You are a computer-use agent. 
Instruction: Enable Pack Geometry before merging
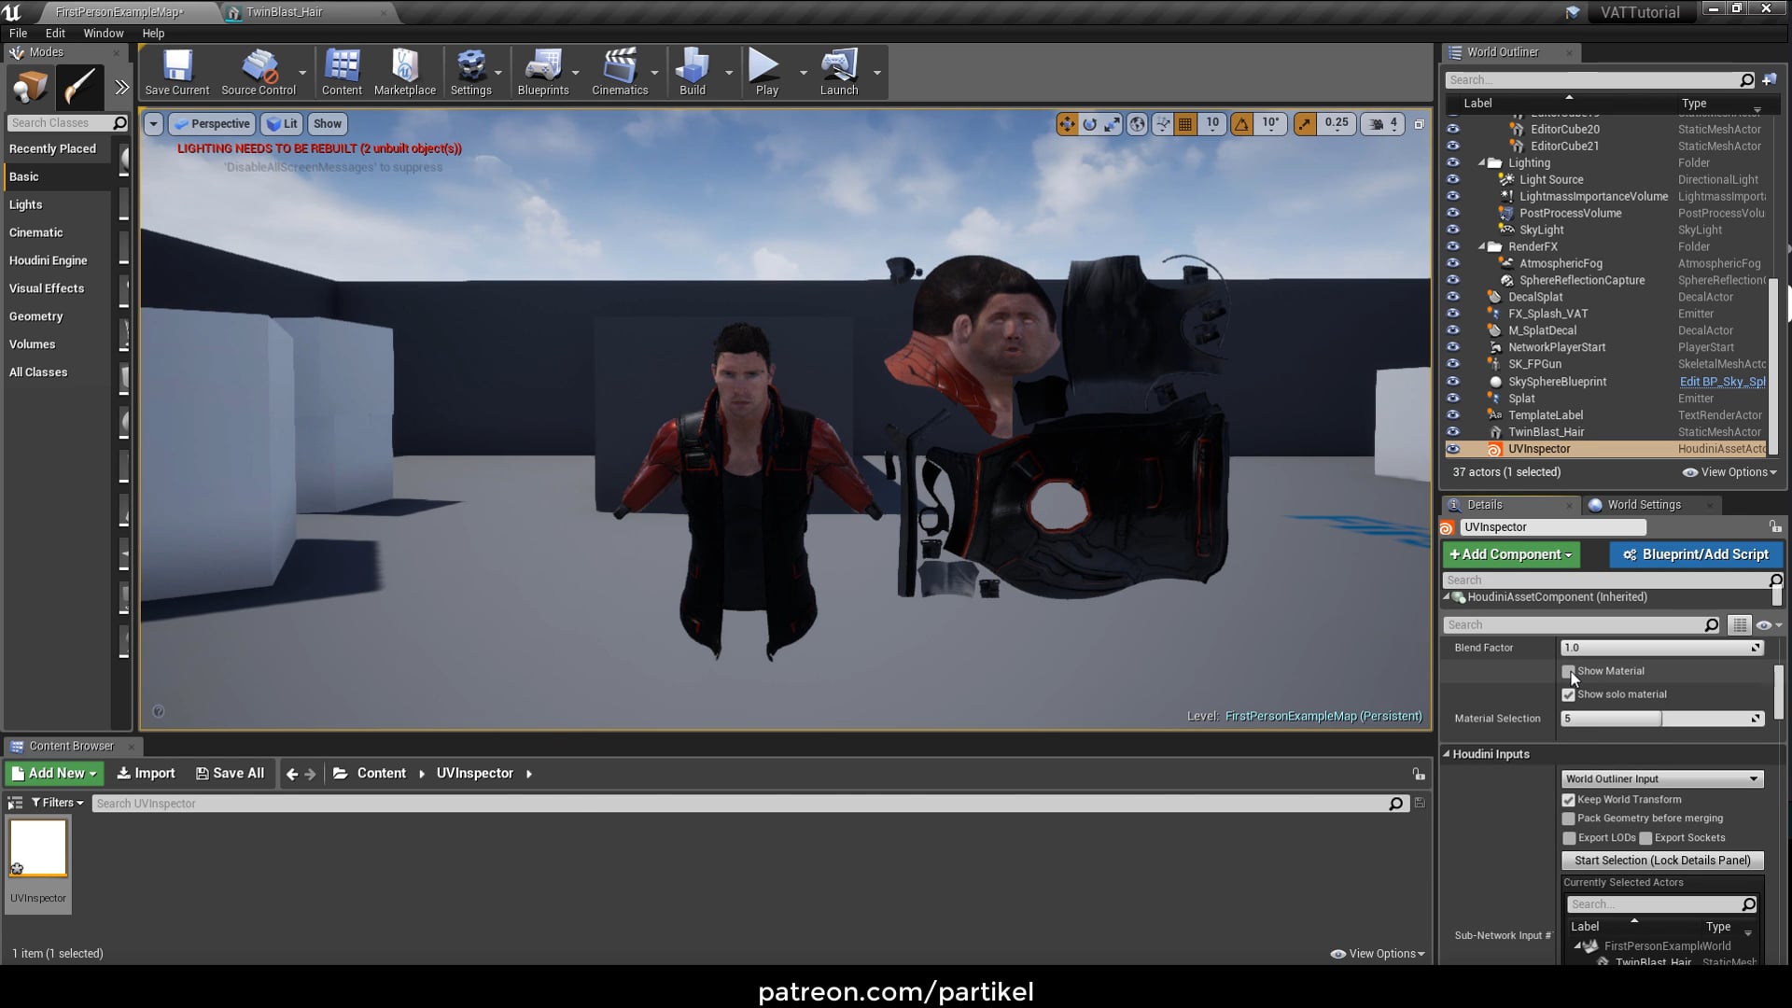tap(1568, 819)
